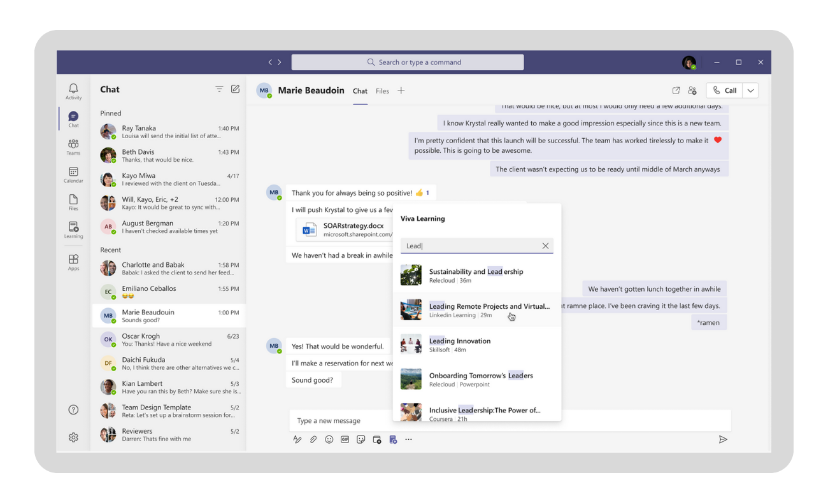Image resolution: width=828 pixels, height=503 pixels.
Task: Open Settings gear in sidebar
Action: coord(73,437)
